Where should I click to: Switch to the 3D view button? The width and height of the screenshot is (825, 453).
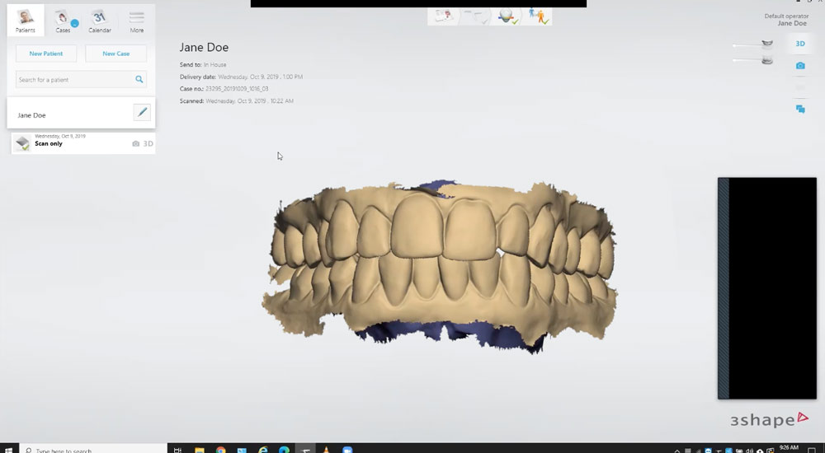click(800, 44)
